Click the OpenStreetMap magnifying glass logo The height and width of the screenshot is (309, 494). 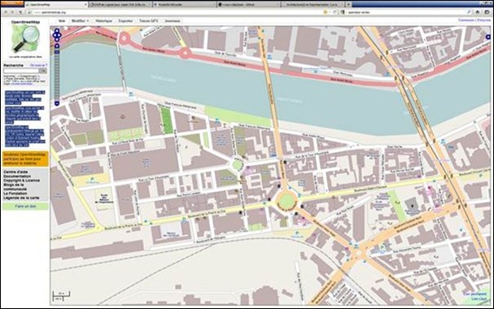click(25, 39)
